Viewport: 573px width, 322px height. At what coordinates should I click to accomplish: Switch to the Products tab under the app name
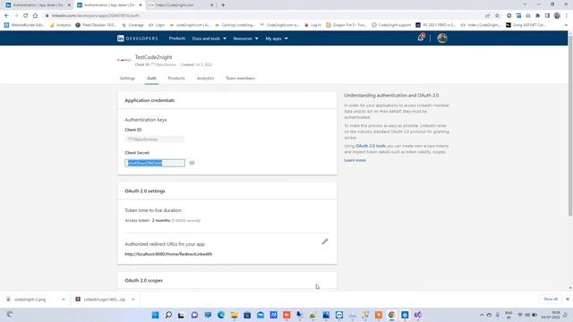pyautogui.click(x=176, y=78)
